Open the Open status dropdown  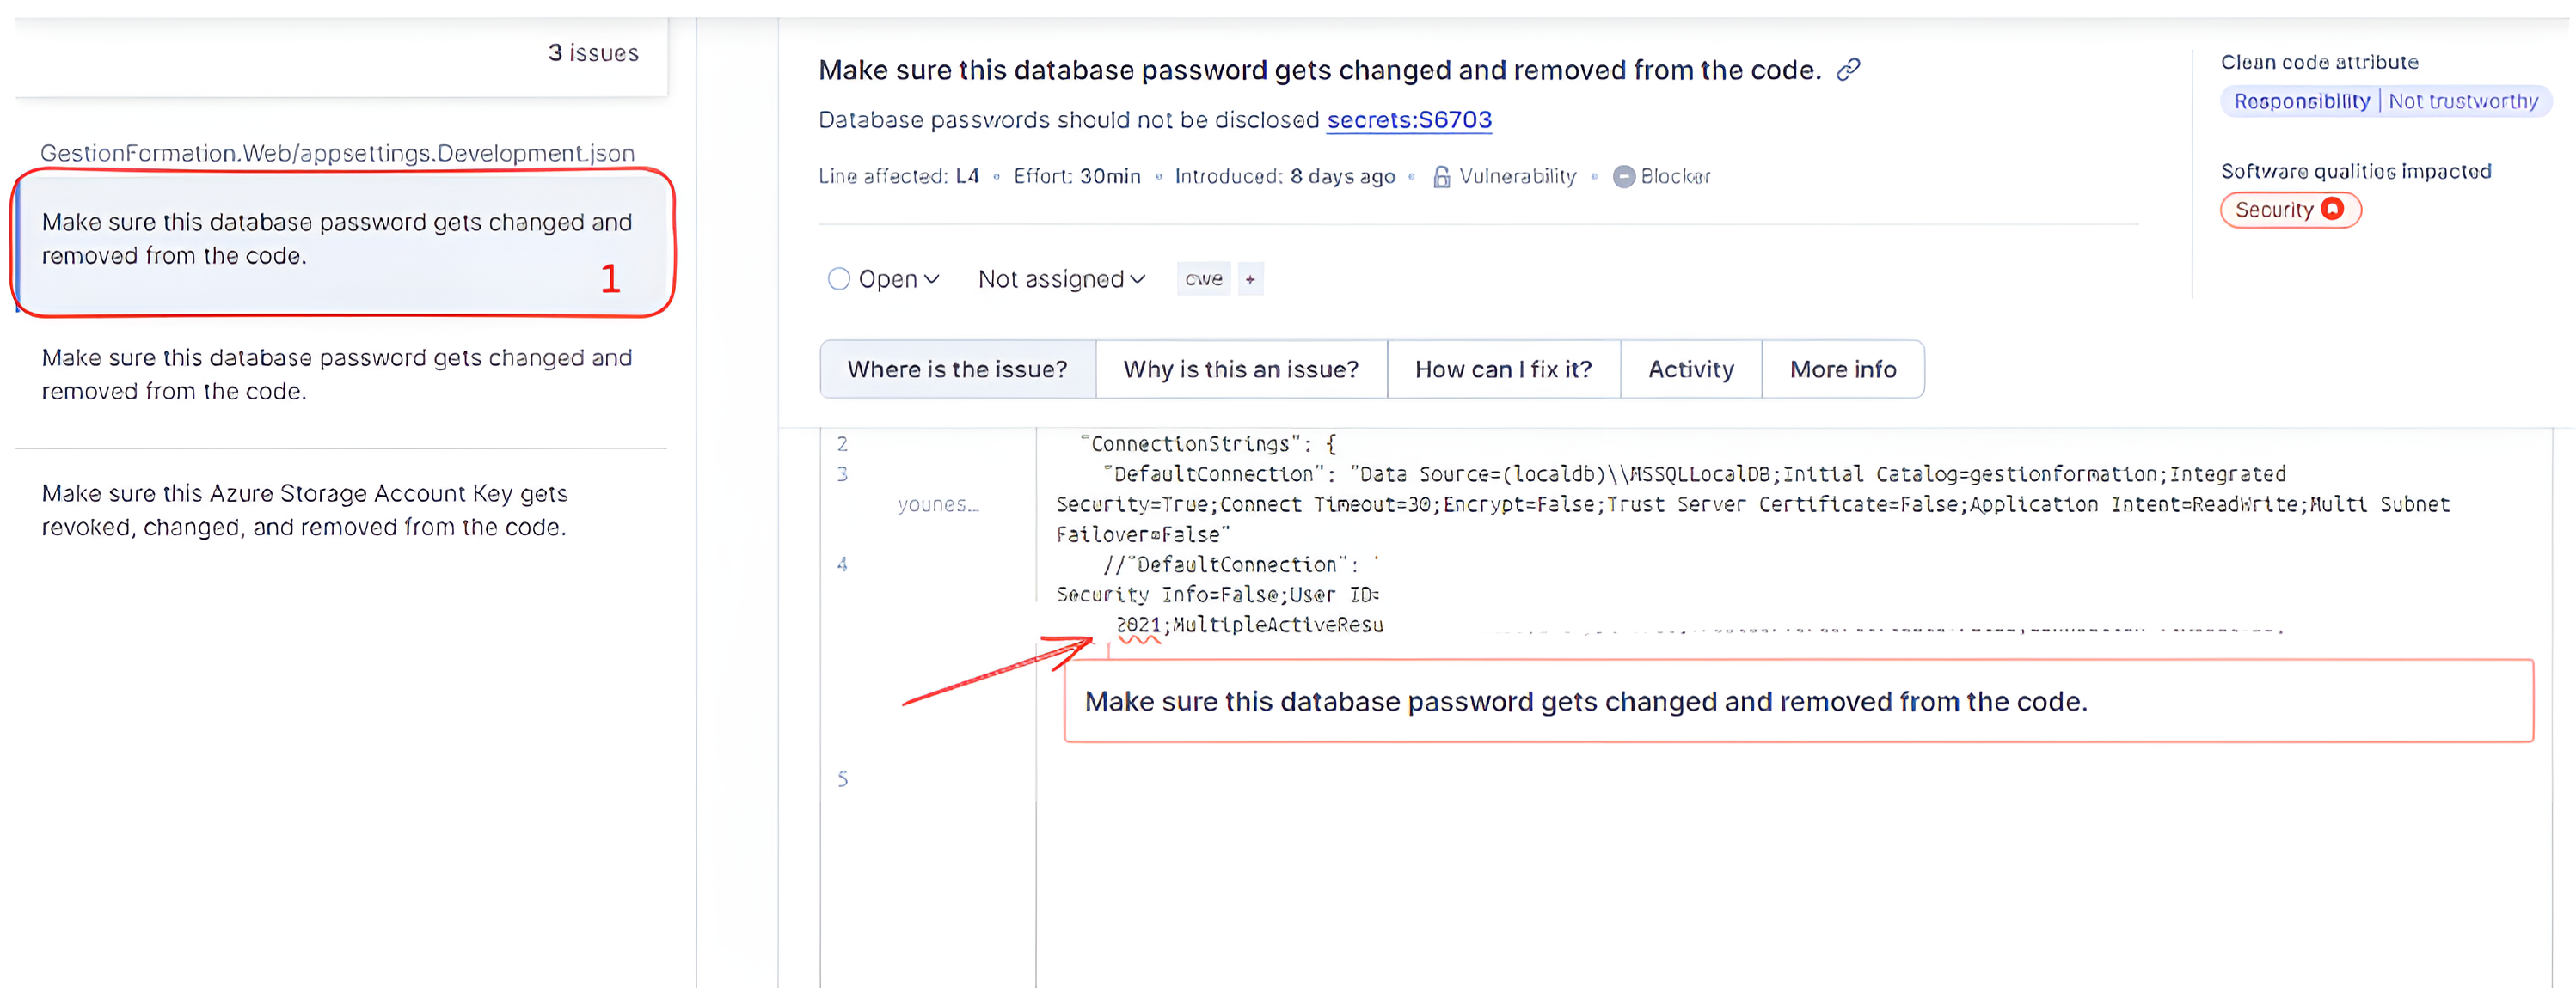point(897,280)
